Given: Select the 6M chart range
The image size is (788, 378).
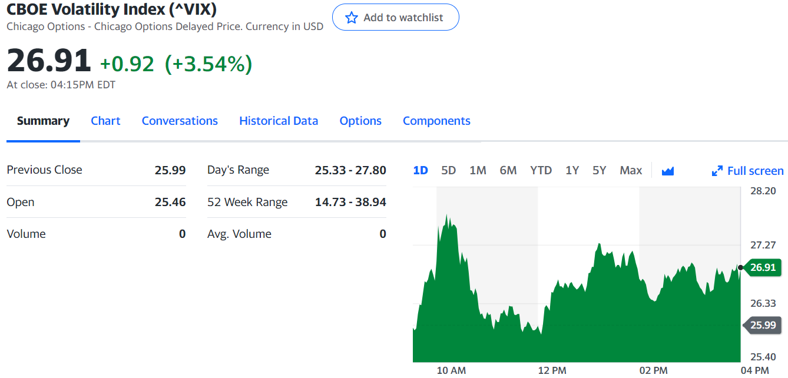Looking at the screenshot, I should pos(508,170).
